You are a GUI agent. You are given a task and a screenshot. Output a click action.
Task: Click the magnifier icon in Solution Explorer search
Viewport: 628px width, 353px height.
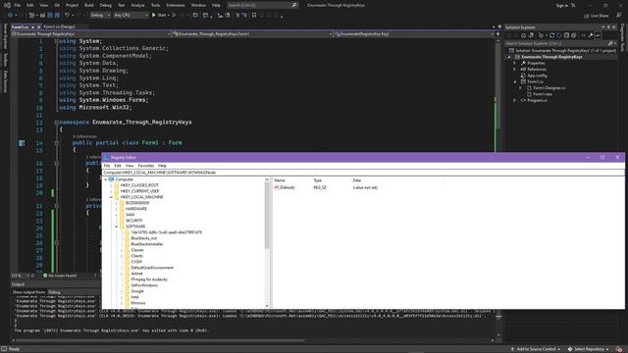pyautogui.click(x=610, y=43)
